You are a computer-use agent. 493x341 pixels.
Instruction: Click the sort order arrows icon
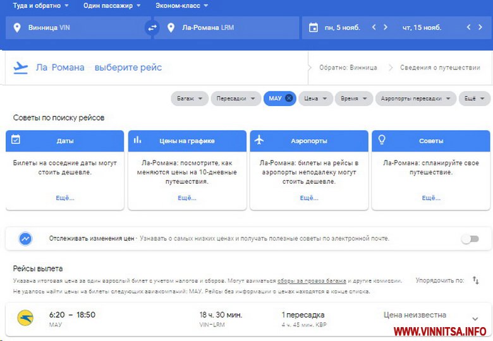(476, 280)
